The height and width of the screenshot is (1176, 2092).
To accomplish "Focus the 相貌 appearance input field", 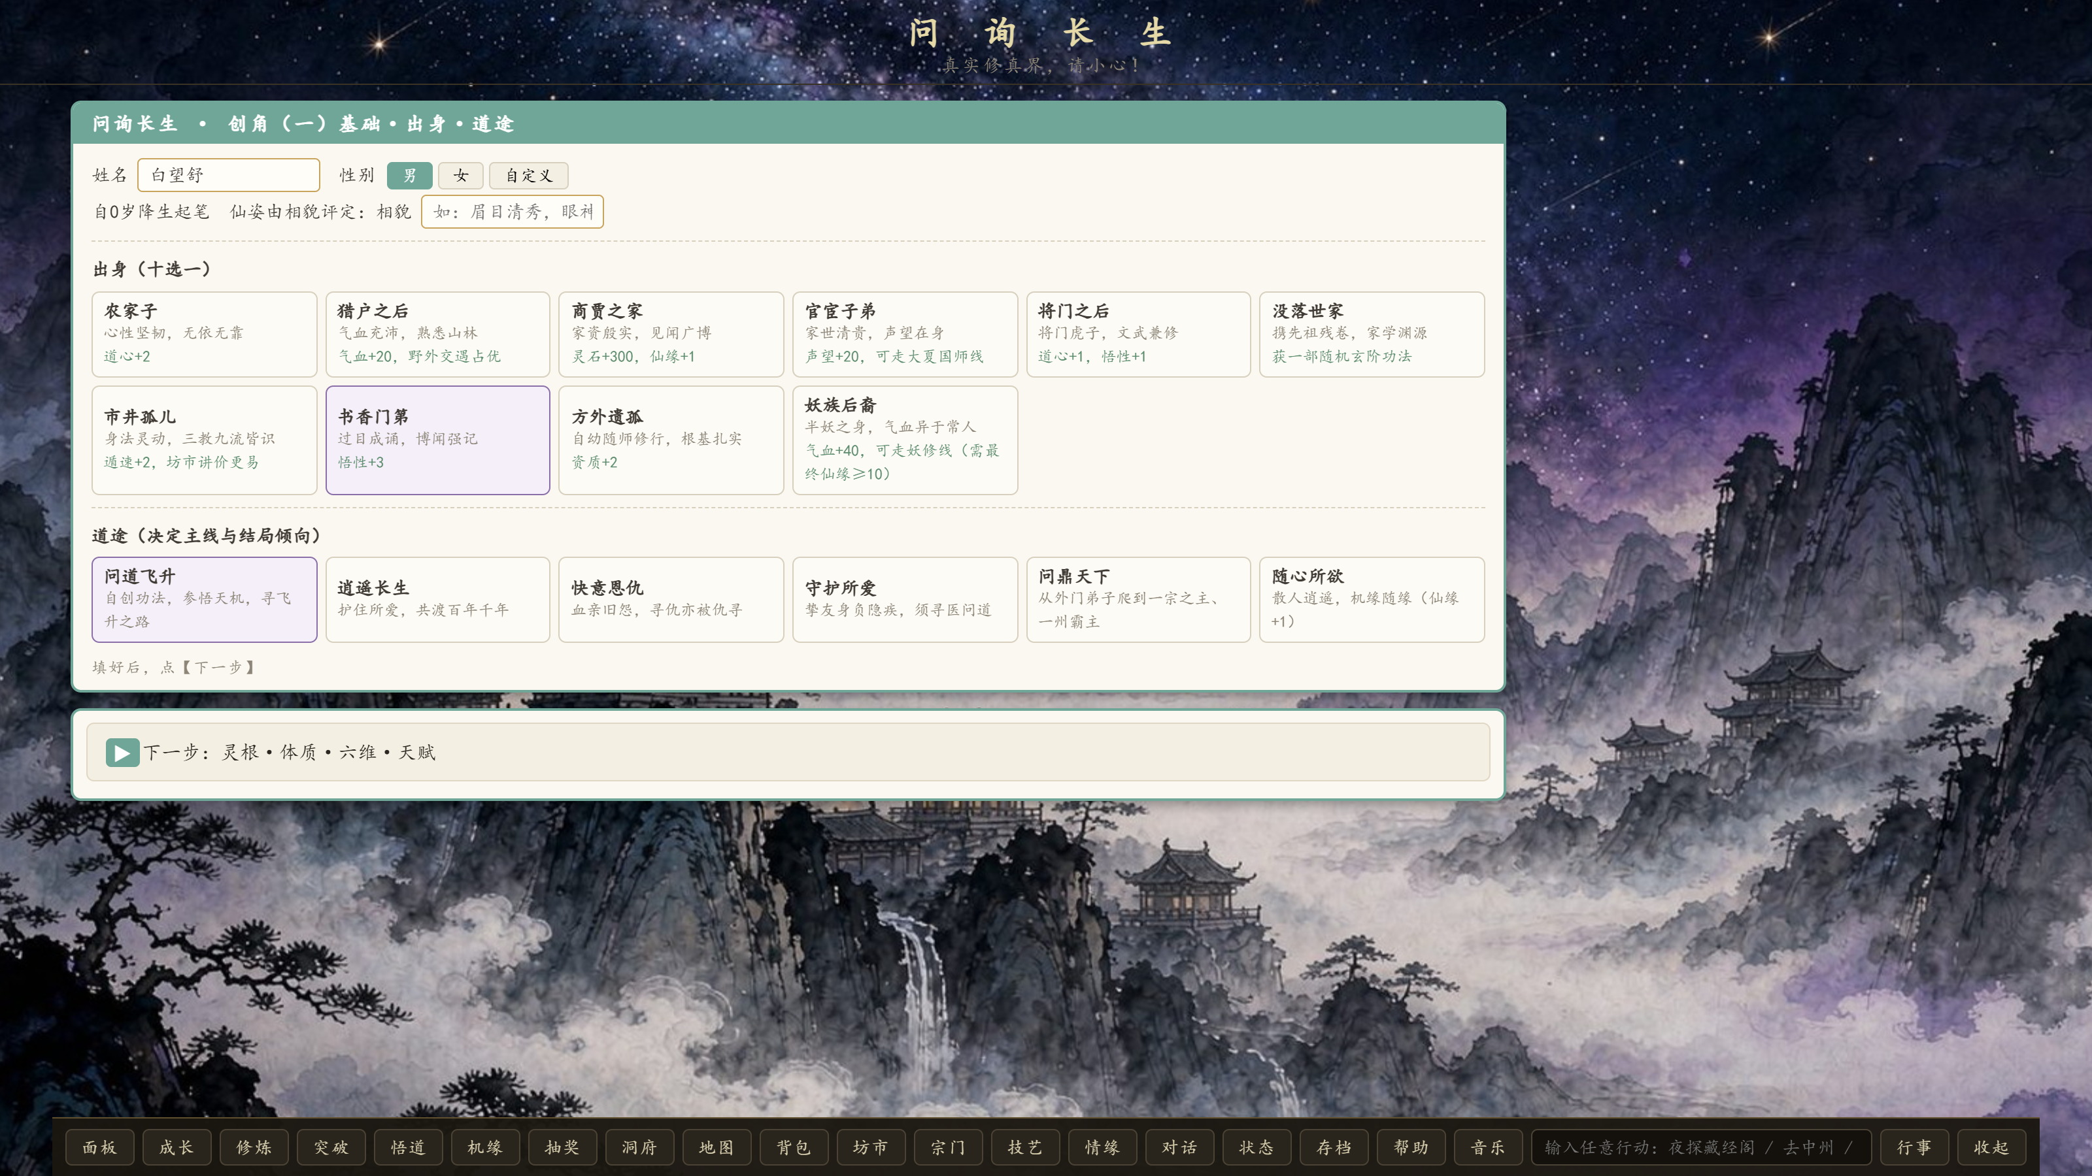I will tap(512, 212).
